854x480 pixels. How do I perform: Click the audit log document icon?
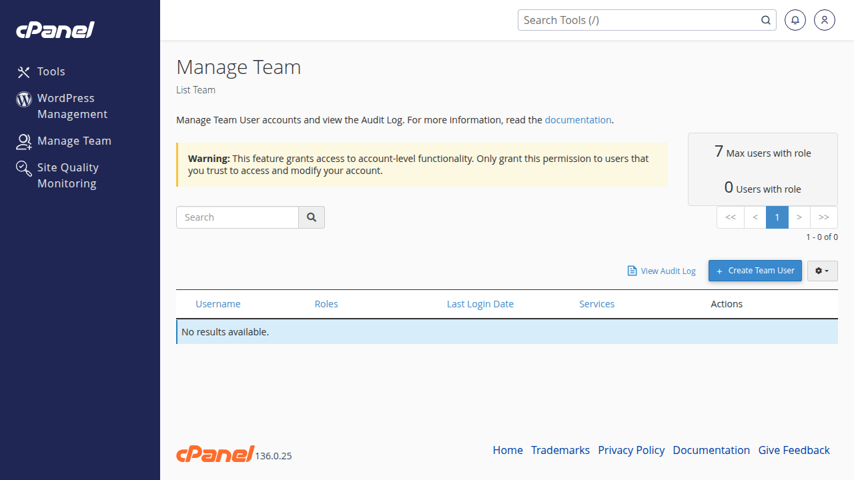pos(632,271)
